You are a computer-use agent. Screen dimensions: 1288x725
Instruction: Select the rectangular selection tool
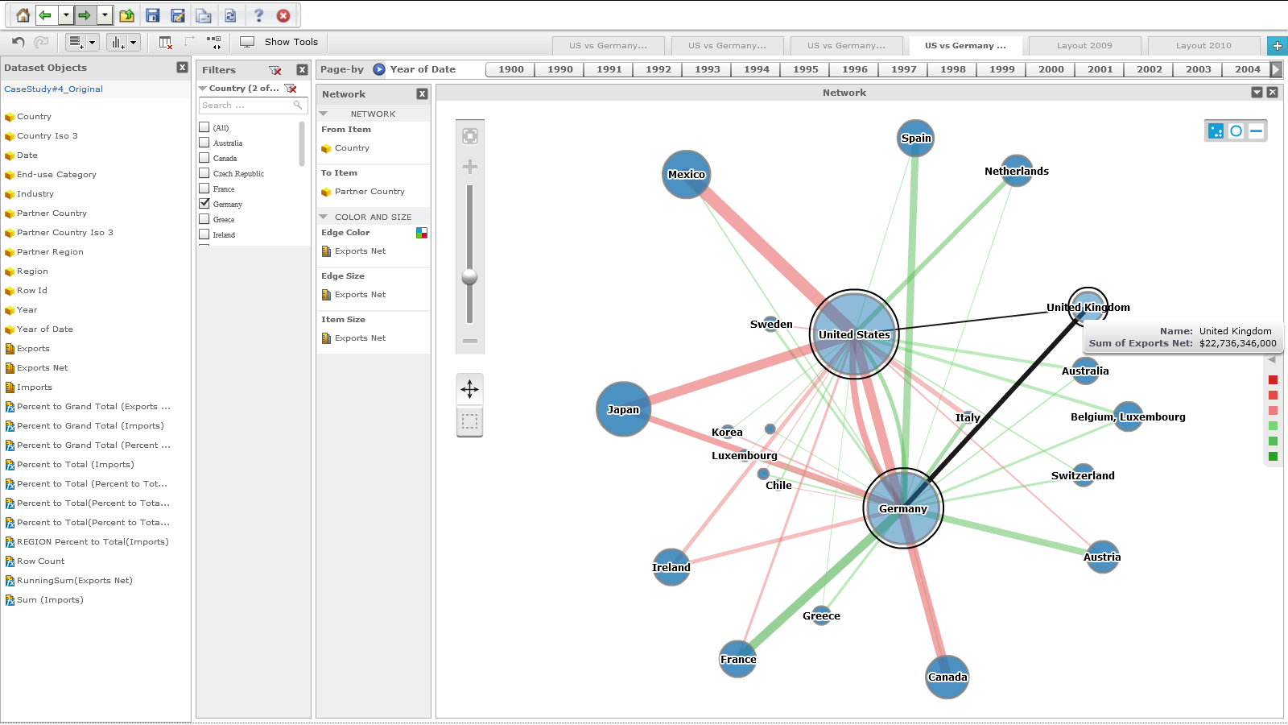click(469, 421)
